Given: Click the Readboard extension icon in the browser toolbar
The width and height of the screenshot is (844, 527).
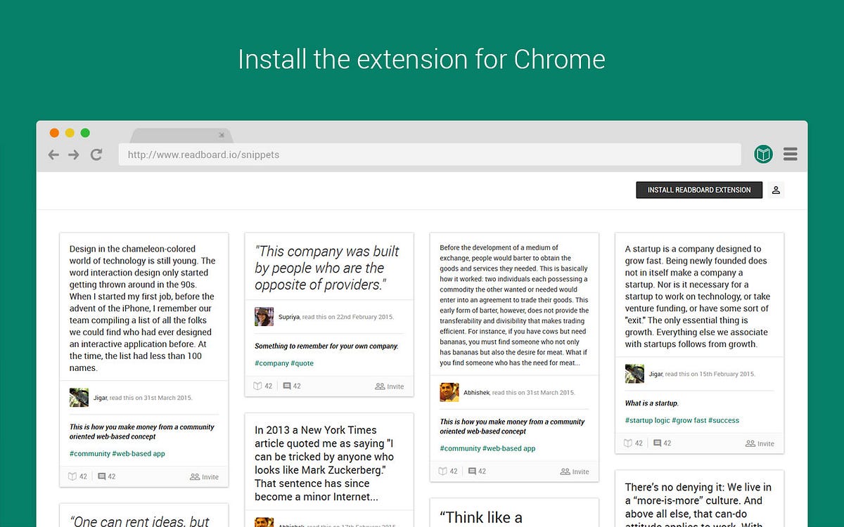Looking at the screenshot, I should click(764, 154).
